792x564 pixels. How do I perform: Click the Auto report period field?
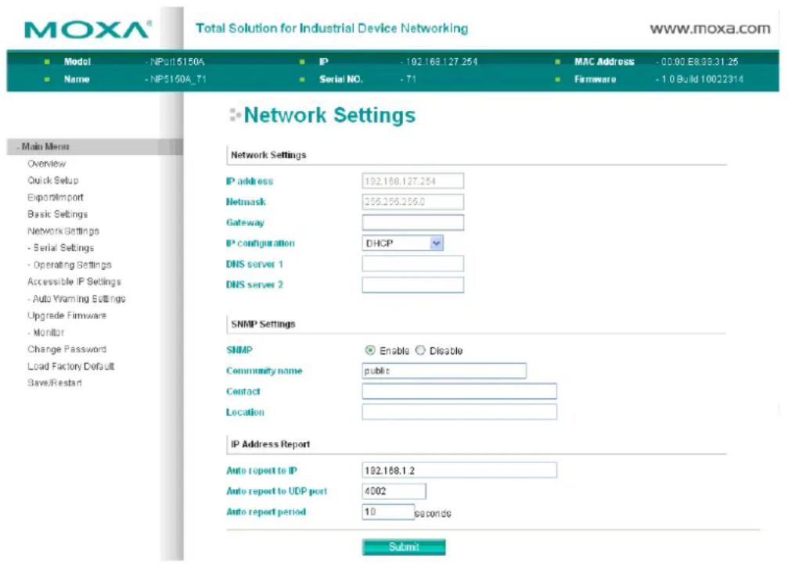pyautogui.click(x=388, y=512)
